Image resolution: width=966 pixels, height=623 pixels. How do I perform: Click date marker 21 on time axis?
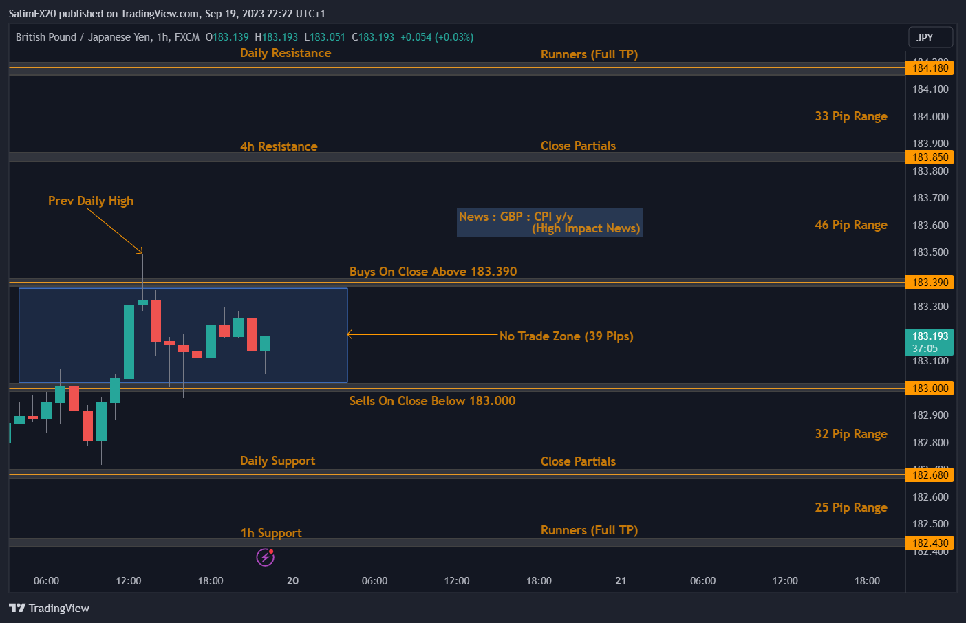point(621,581)
